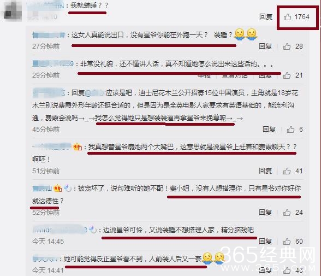This screenshot has width=321, height=276.
Task: Reply to the comment posted 45分钟前
Action: tap(269, 130)
